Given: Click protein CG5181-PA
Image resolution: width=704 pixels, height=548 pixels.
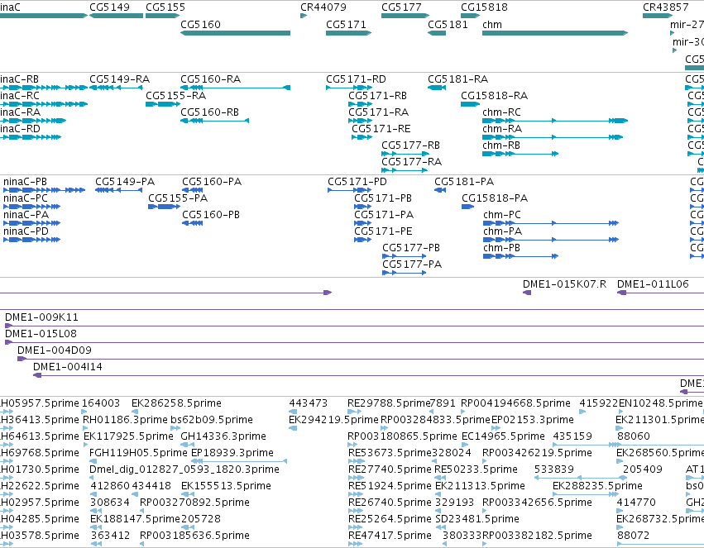Looking at the screenshot, I should pos(440,190).
